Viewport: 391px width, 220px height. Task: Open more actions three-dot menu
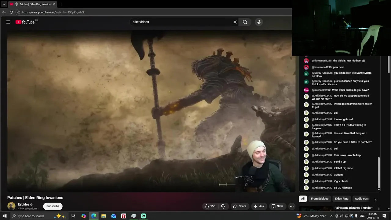tap(292, 206)
